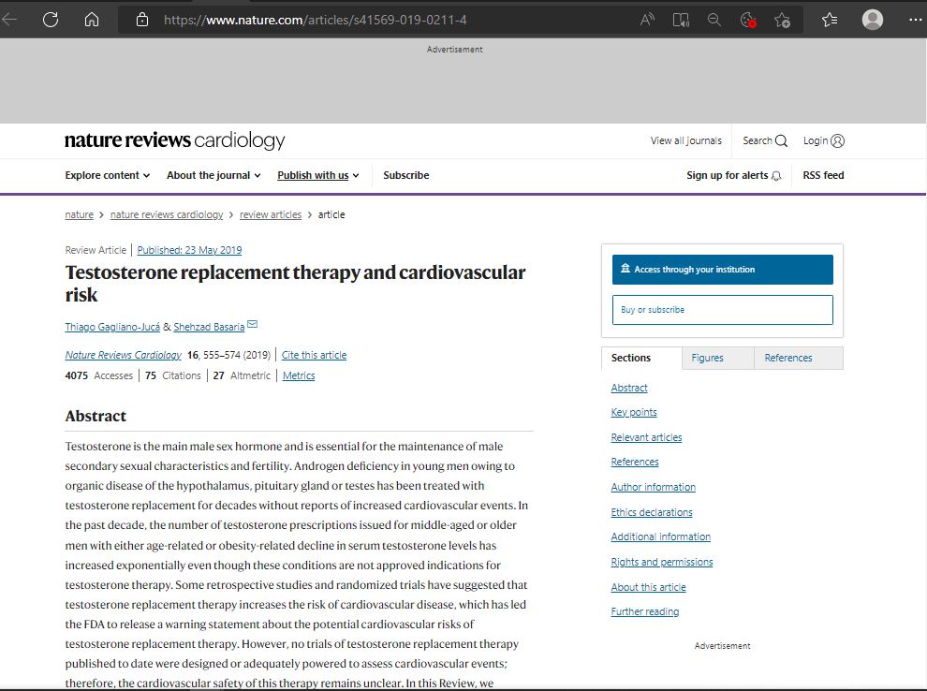
Task: Switch to the Figures tab
Action: tap(717, 358)
